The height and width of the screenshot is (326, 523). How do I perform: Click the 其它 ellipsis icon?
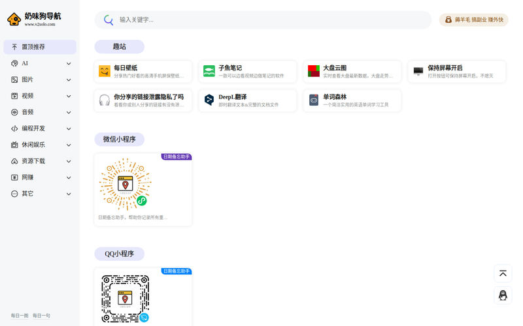click(14, 194)
